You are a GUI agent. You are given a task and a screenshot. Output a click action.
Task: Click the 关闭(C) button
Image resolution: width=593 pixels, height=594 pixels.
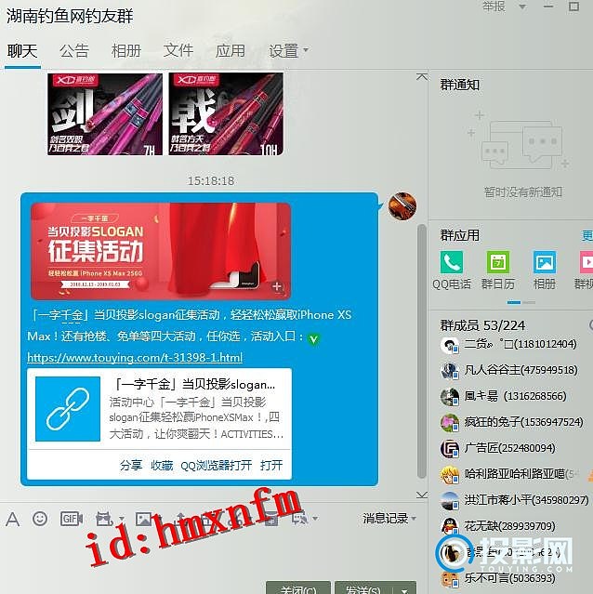click(298, 589)
